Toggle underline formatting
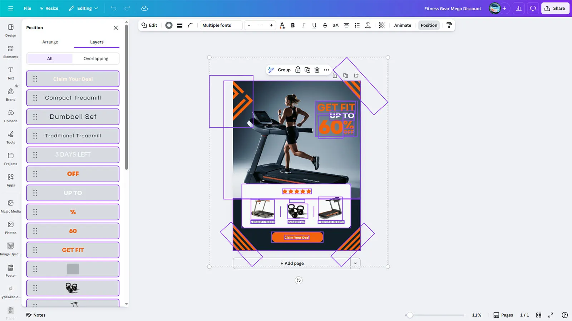Image resolution: width=572 pixels, height=321 pixels. click(314, 25)
